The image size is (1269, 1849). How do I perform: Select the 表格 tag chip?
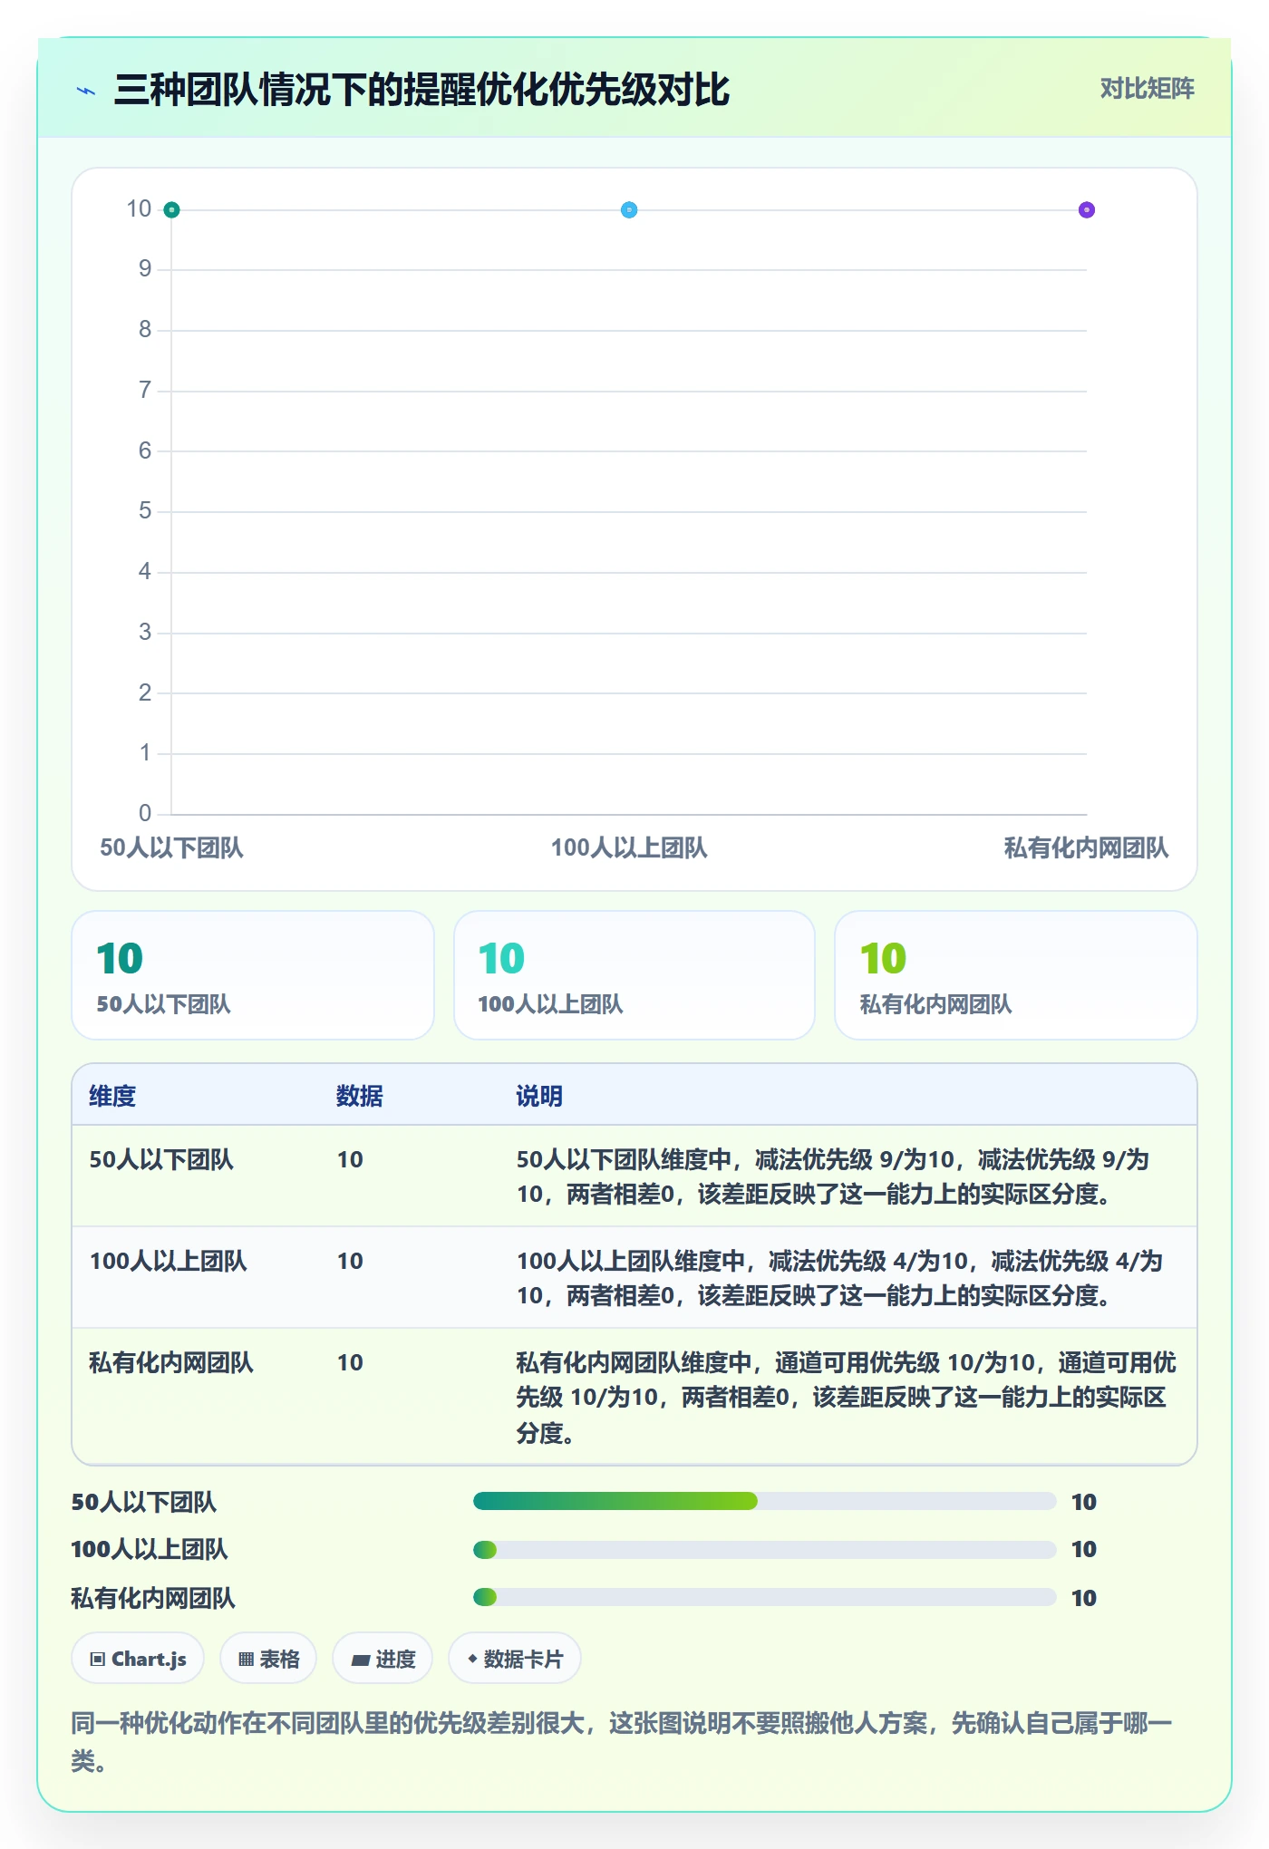pyautogui.click(x=268, y=1659)
